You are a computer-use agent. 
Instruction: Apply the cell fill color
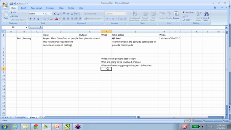tap(51, 19)
